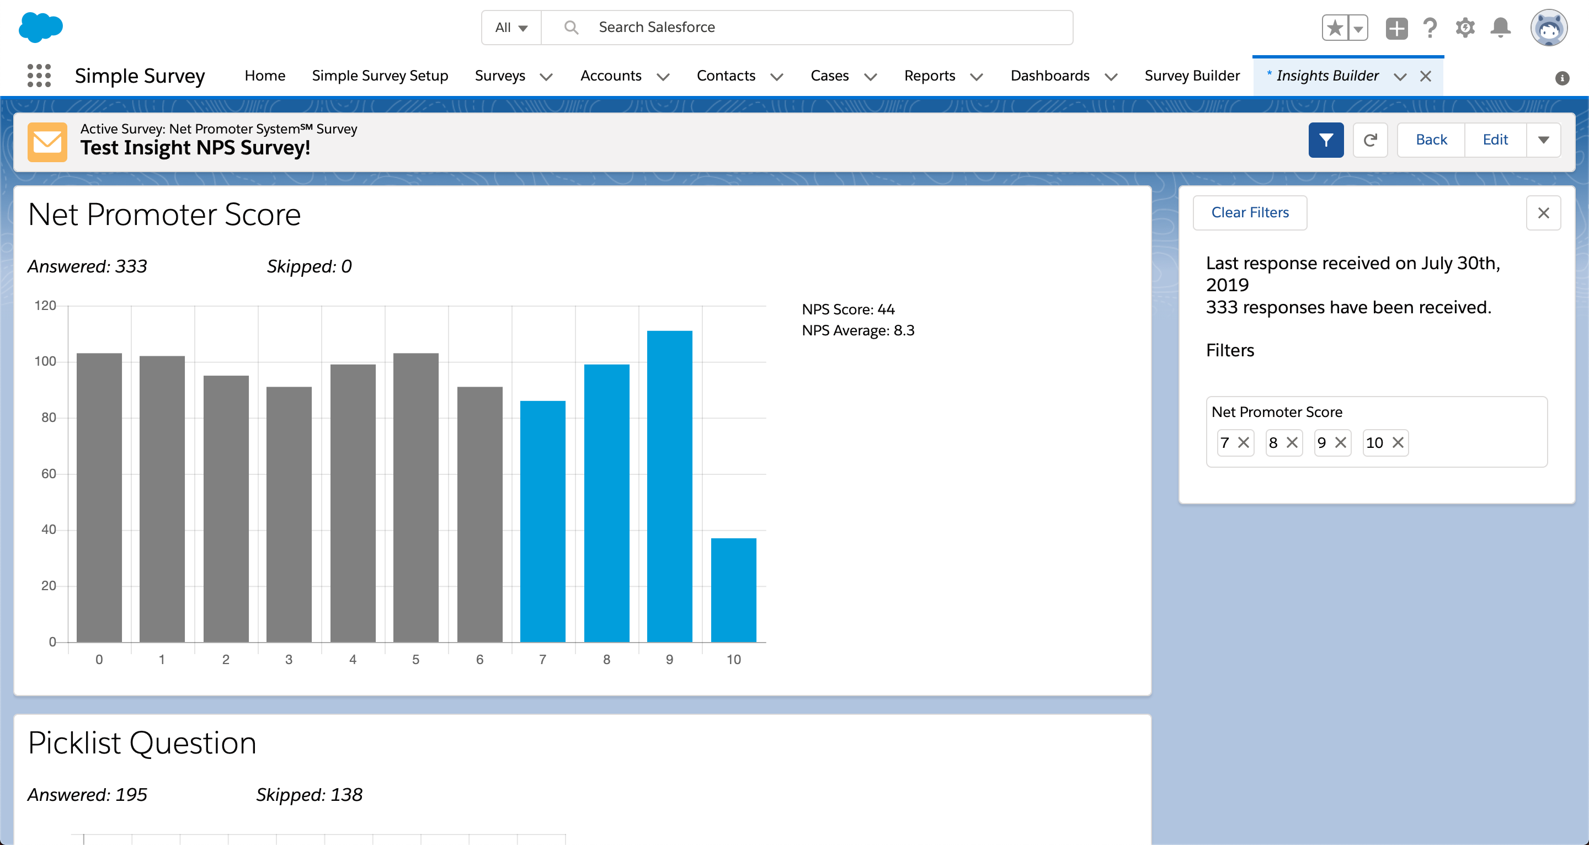Click the Favorites star icon
Image resolution: width=1589 pixels, height=845 pixels.
pos(1334,28)
